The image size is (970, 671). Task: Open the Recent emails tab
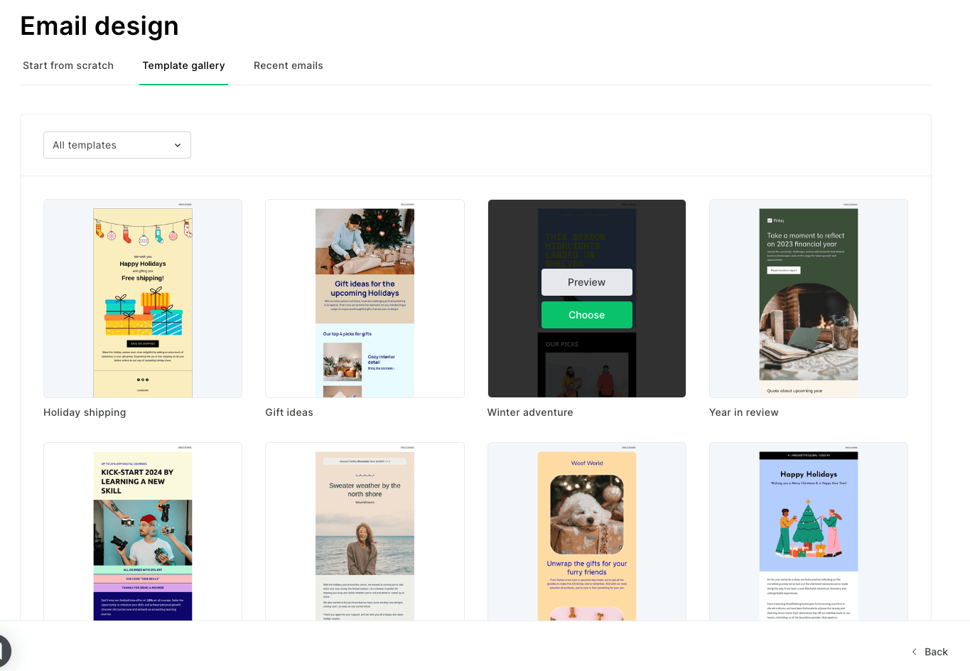click(289, 65)
